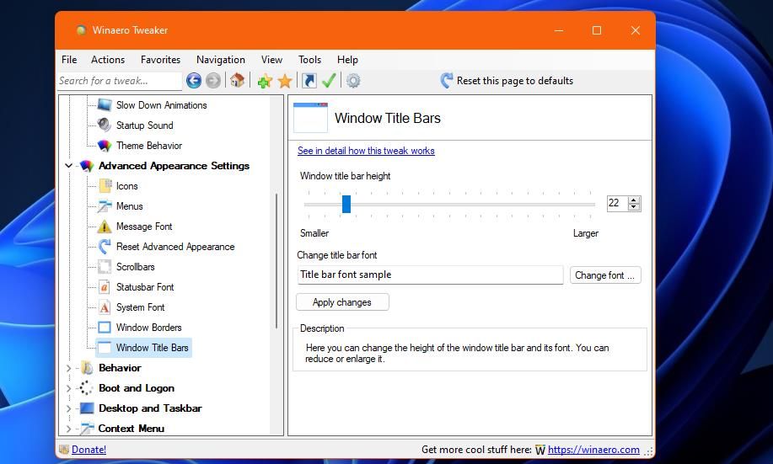Go back with the blue back arrow
This screenshot has height=464, width=773.
pyautogui.click(x=194, y=80)
